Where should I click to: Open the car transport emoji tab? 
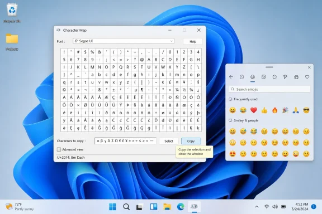coord(296,77)
